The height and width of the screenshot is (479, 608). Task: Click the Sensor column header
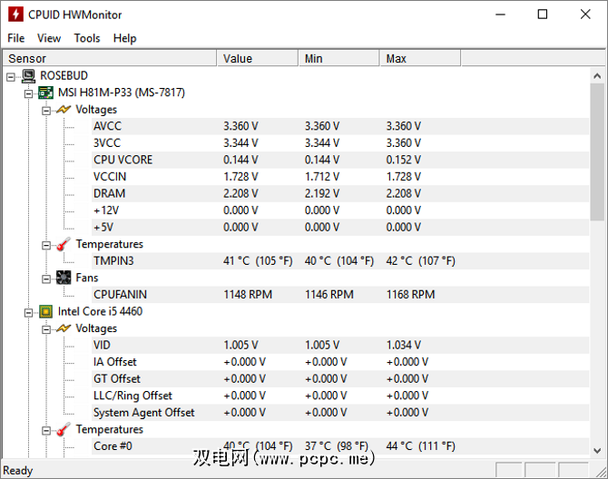[x=109, y=58]
